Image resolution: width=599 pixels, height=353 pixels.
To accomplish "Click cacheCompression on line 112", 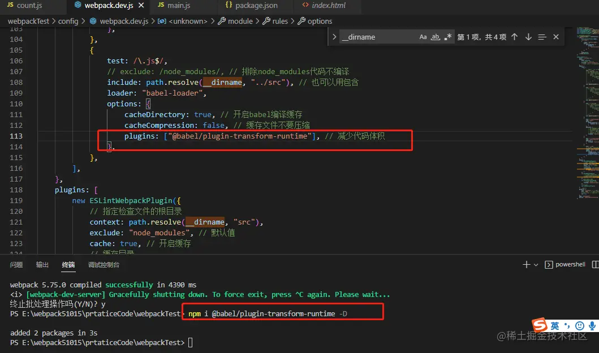I will [159, 126].
